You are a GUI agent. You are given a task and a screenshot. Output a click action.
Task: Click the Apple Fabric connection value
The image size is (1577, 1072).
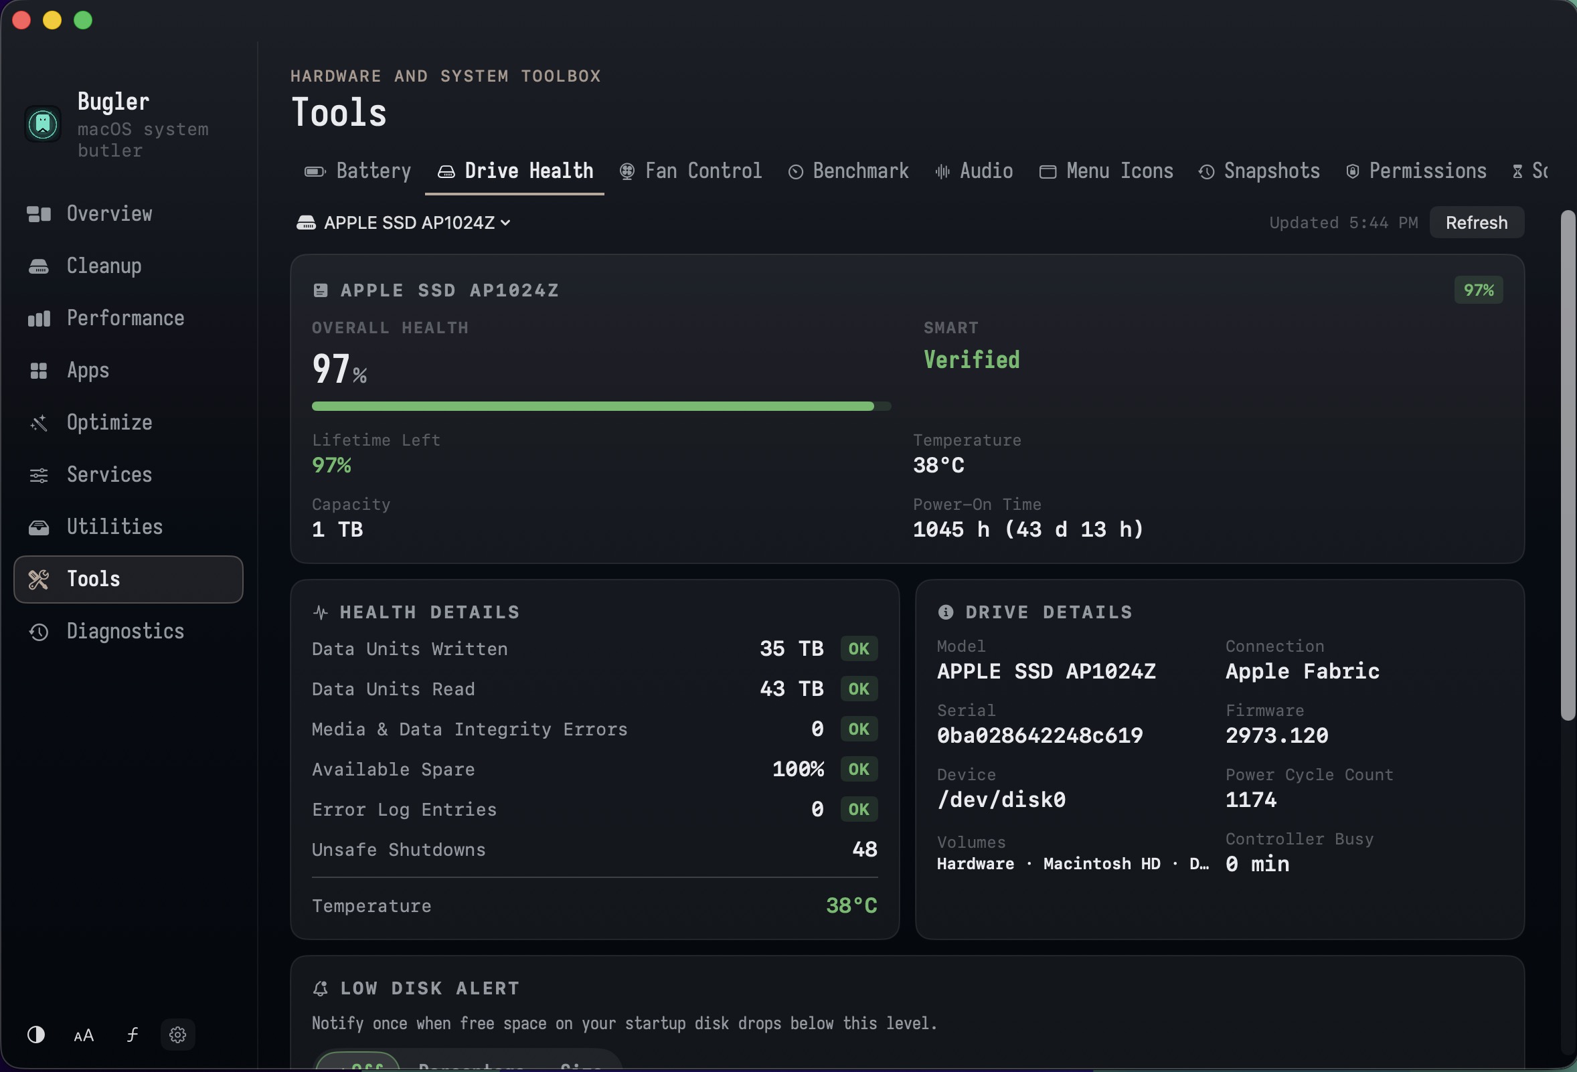click(1302, 671)
